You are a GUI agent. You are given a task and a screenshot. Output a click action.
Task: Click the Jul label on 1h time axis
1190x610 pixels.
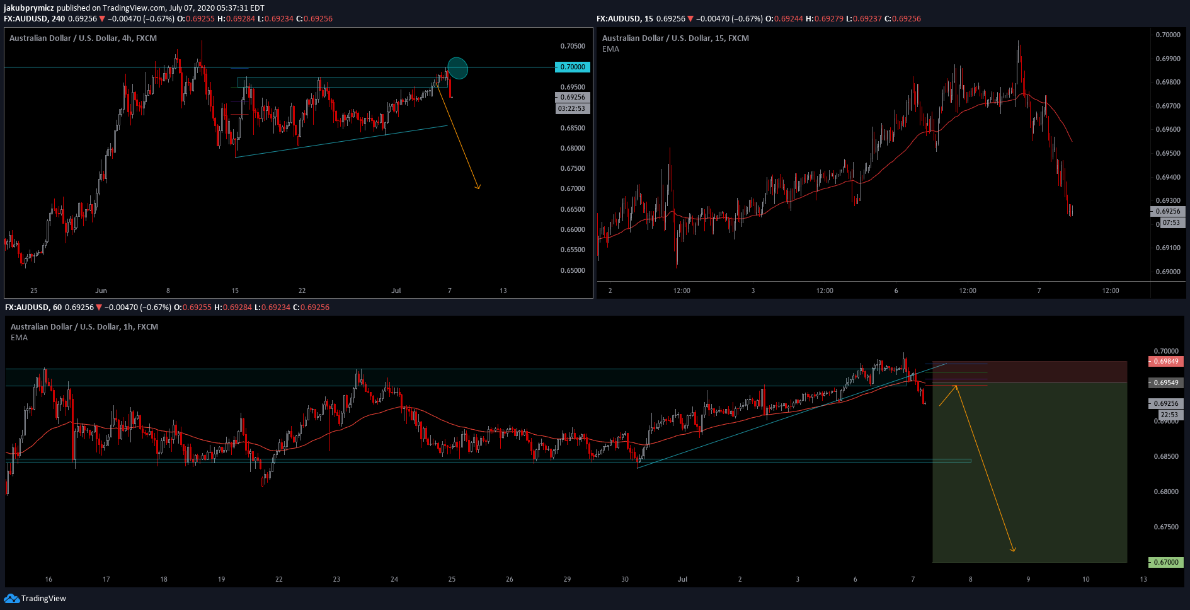click(x=682, y=579)
